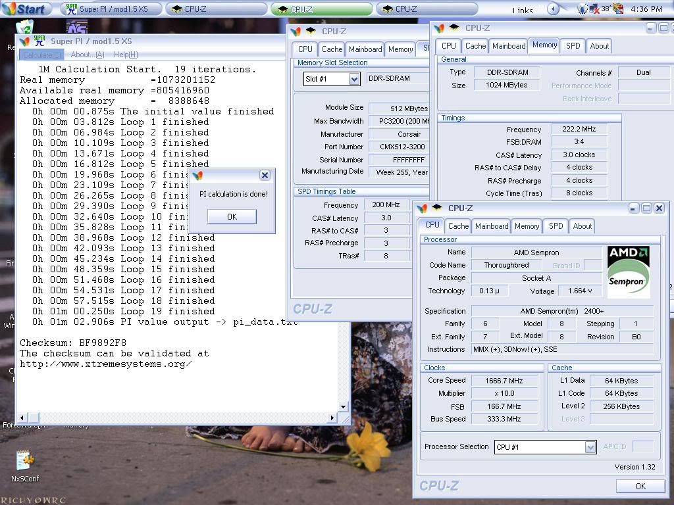Screen dimensions: 674x505
Task: Open the NxSConf desktop icon
Action: coord(24,461)
